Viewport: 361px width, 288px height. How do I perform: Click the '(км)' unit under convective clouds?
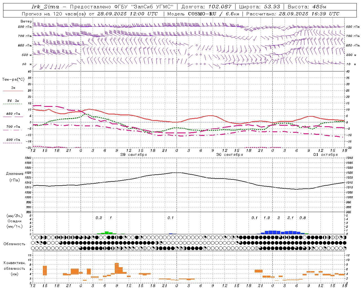[15, 274]
